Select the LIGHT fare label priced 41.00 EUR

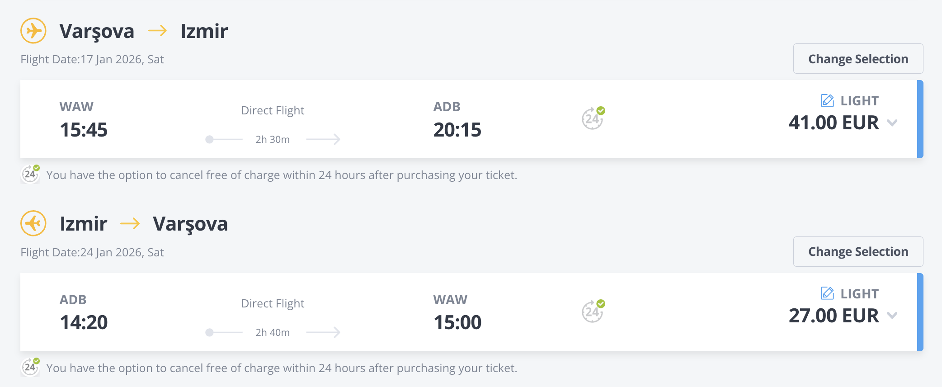point(859,101)
